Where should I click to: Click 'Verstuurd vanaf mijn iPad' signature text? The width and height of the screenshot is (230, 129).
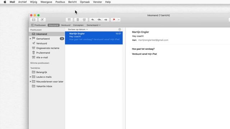point(144,54)
